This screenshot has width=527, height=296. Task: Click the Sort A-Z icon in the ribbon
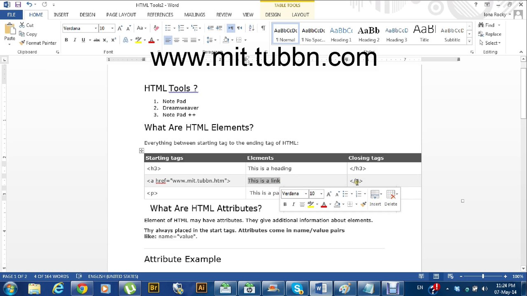click(x=251, y=28)
